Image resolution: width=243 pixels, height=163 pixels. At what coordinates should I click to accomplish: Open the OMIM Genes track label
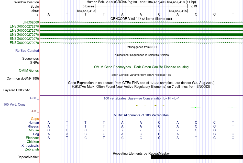click(29, 71)
